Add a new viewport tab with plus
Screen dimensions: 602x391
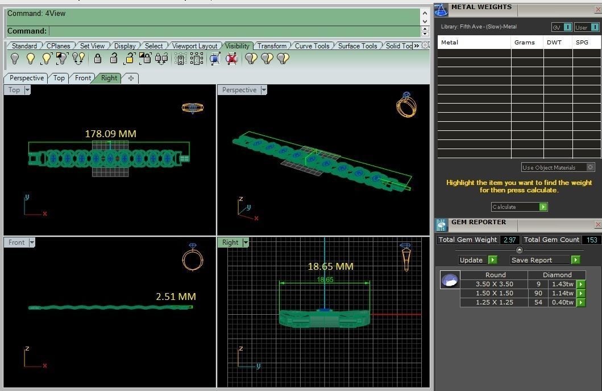pyautogui.click(x=131, y=78)
